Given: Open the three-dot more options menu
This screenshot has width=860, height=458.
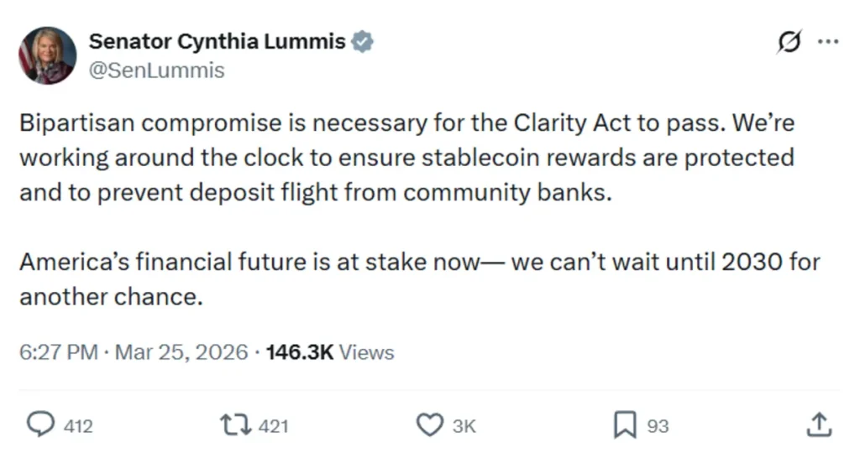Looking at the screenshot, I should [828, 40].
